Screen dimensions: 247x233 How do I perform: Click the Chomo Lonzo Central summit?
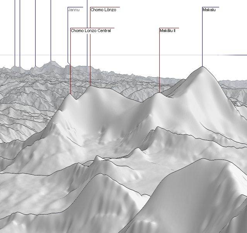click(x=71, y=94)
